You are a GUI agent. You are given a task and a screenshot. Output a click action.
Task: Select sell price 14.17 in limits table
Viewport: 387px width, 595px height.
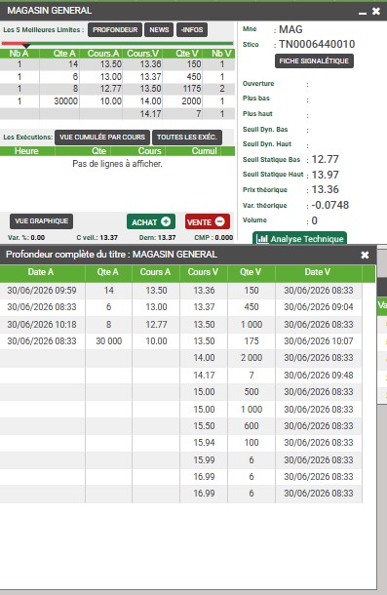[x=151, y=114]
